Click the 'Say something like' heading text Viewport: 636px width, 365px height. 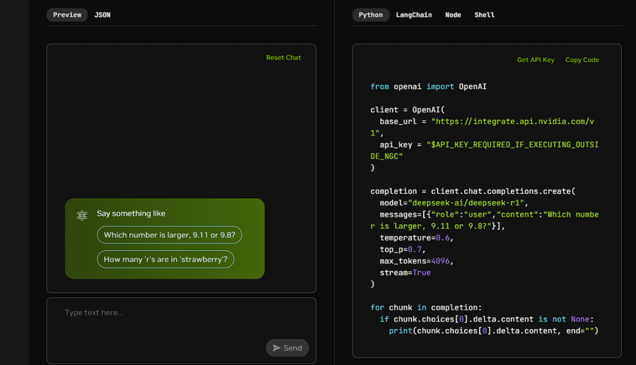[x=131, y=213]
